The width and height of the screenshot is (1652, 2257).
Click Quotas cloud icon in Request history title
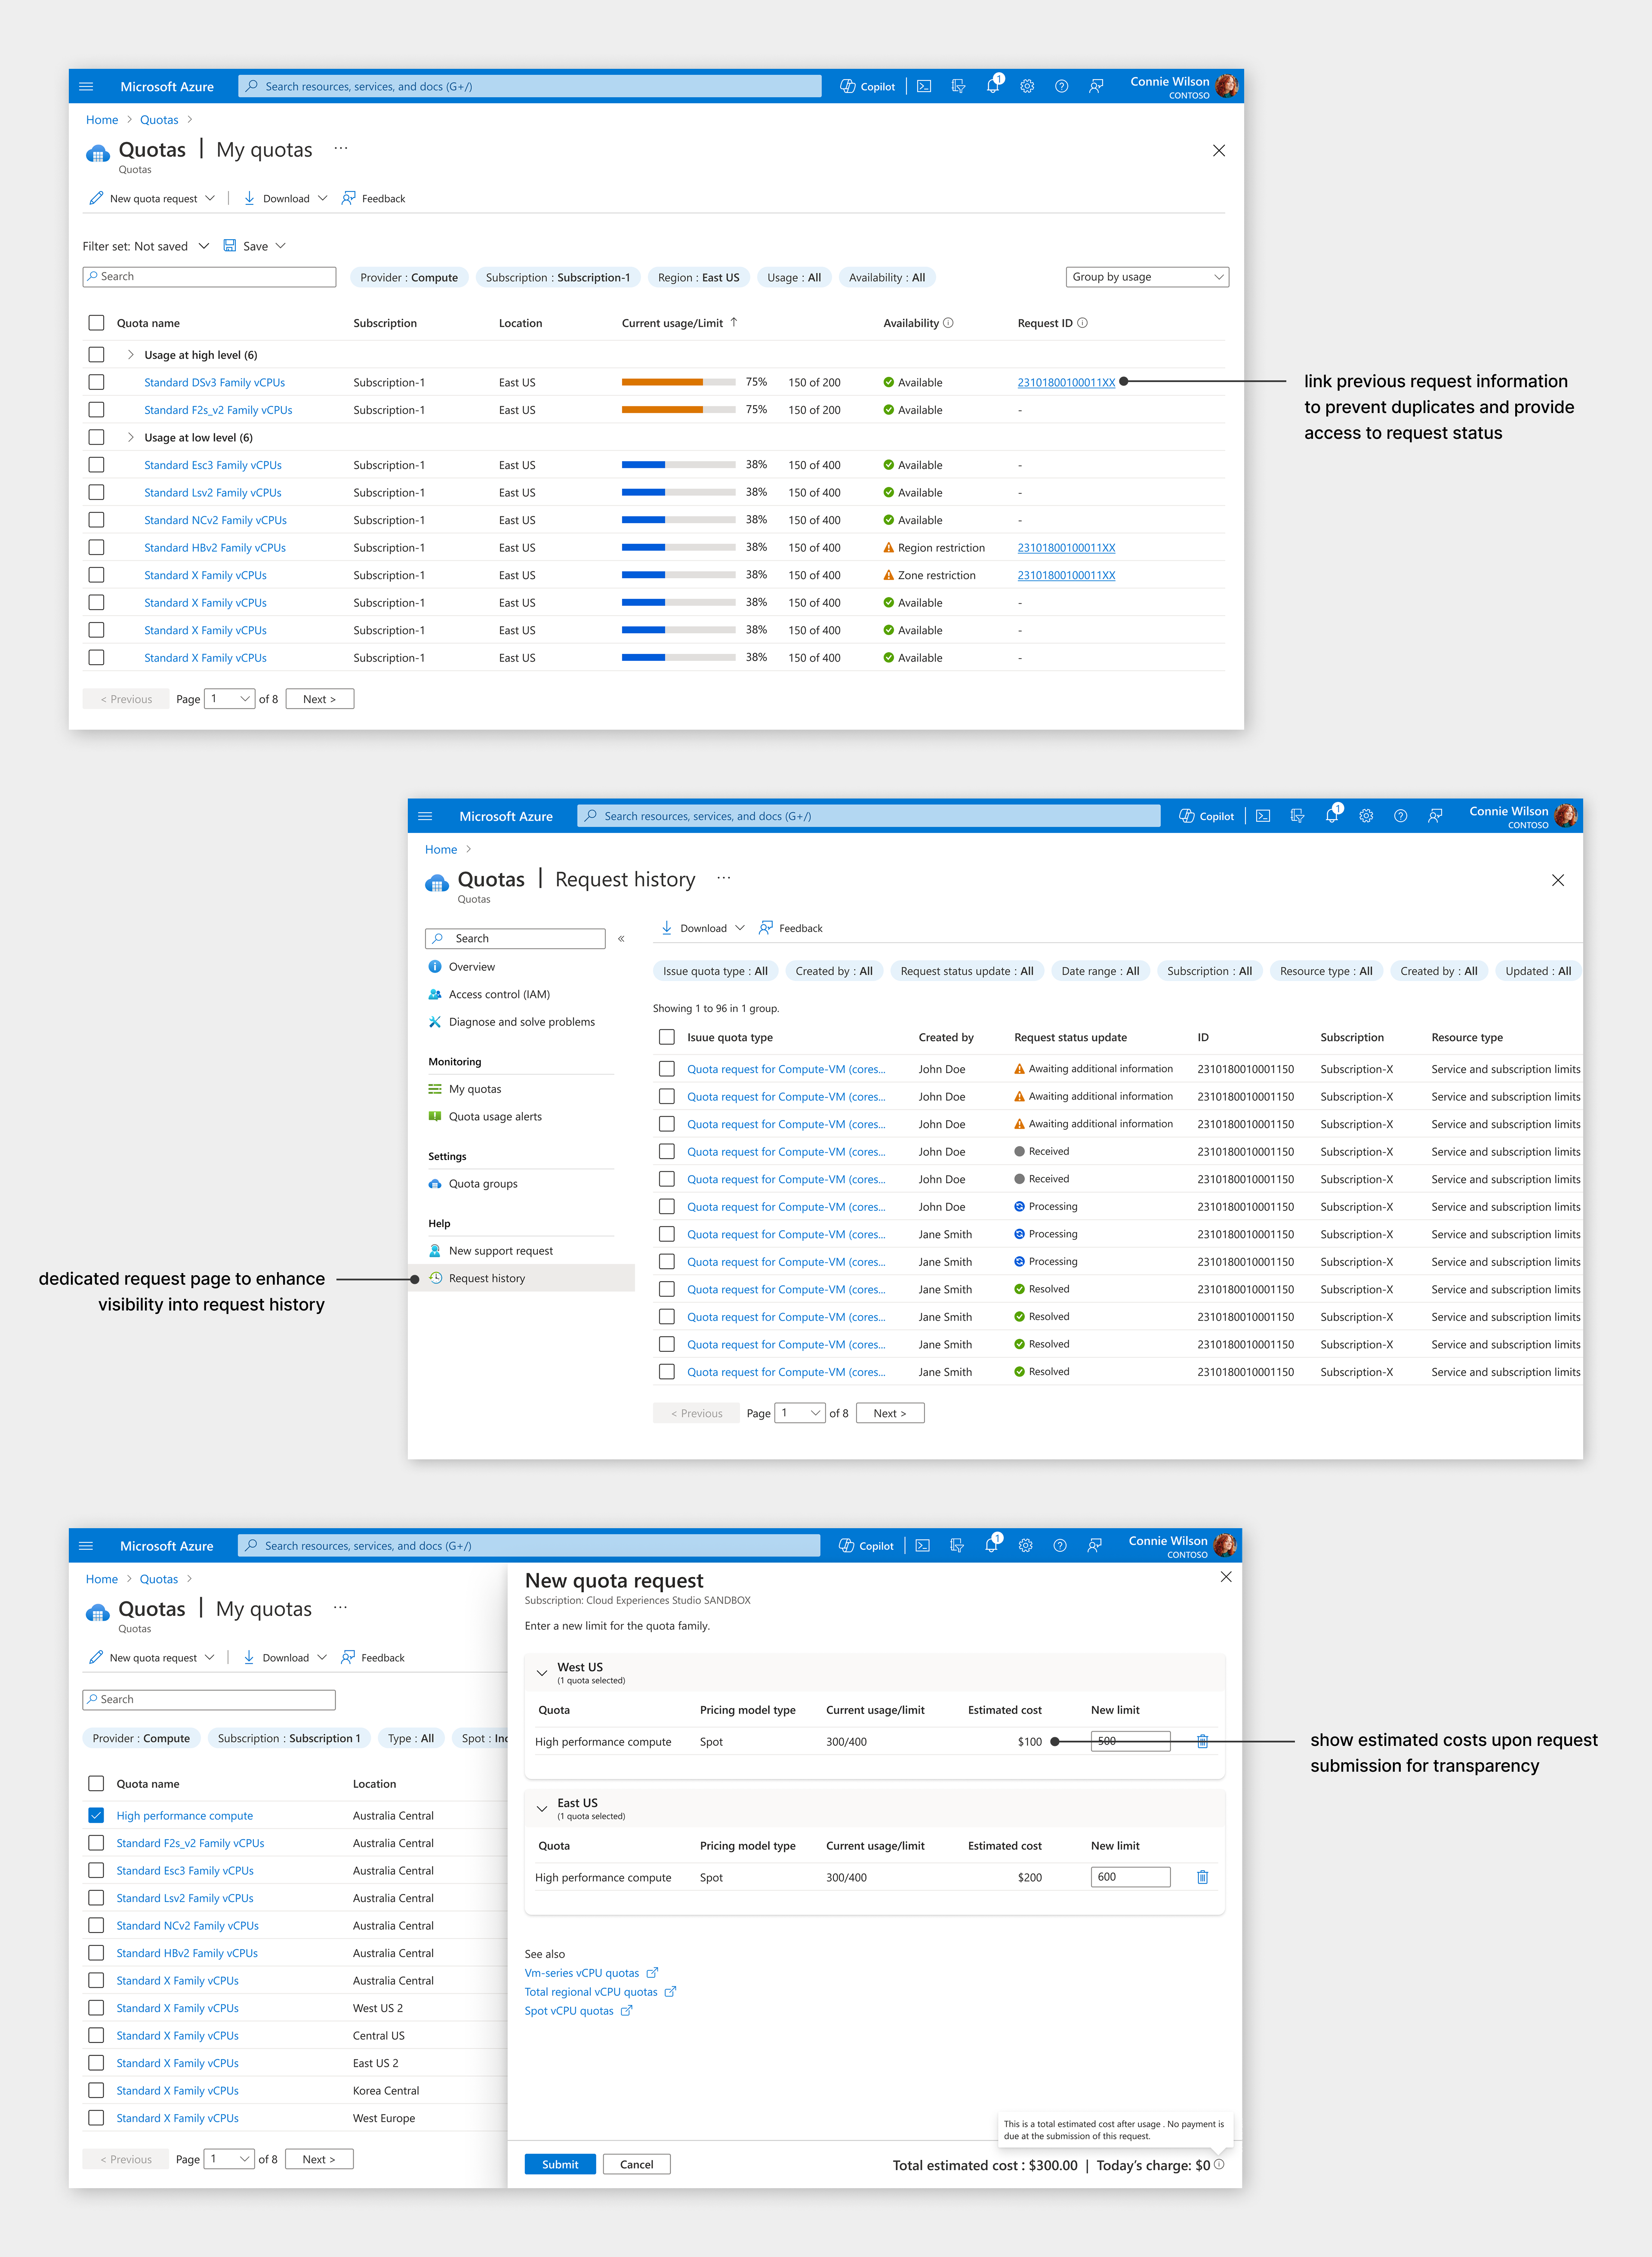[x=437, y=883]
